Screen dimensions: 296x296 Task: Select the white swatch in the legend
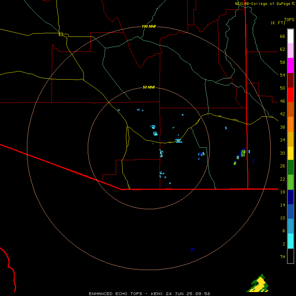[x=290, y=36]
